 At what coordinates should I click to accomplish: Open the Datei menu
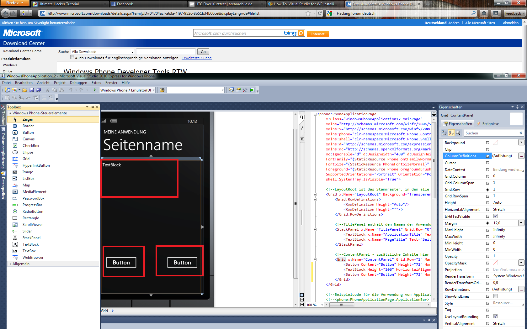coord(6,83)
